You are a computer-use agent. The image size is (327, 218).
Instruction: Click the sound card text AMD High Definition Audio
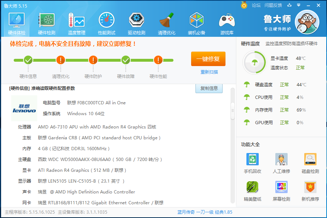(x=86, y=192)
